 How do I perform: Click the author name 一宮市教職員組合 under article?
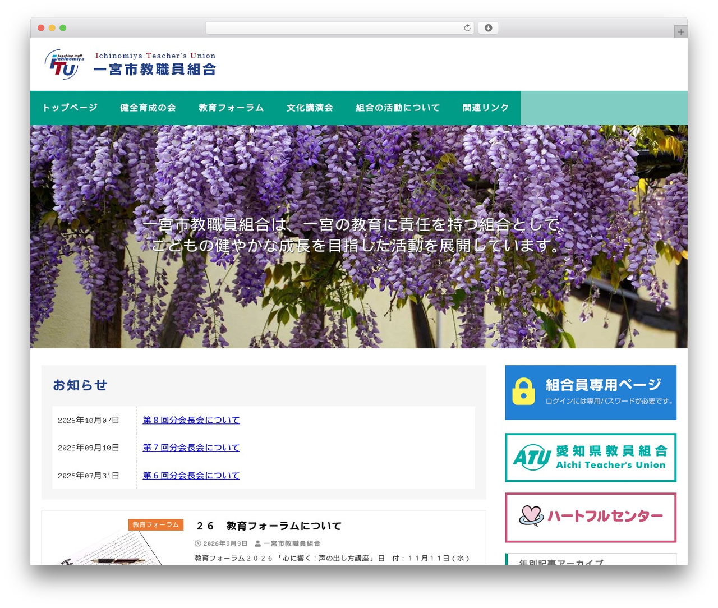pos(292,543)
